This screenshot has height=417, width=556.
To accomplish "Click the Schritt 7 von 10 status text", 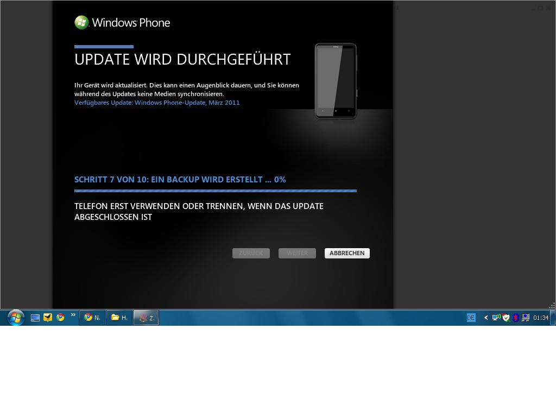I will tap(180, 179).
